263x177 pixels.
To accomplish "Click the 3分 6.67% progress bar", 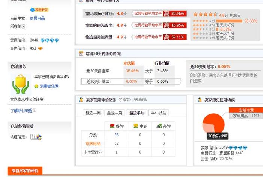I will pyautogui.click(x=217, y=29).
